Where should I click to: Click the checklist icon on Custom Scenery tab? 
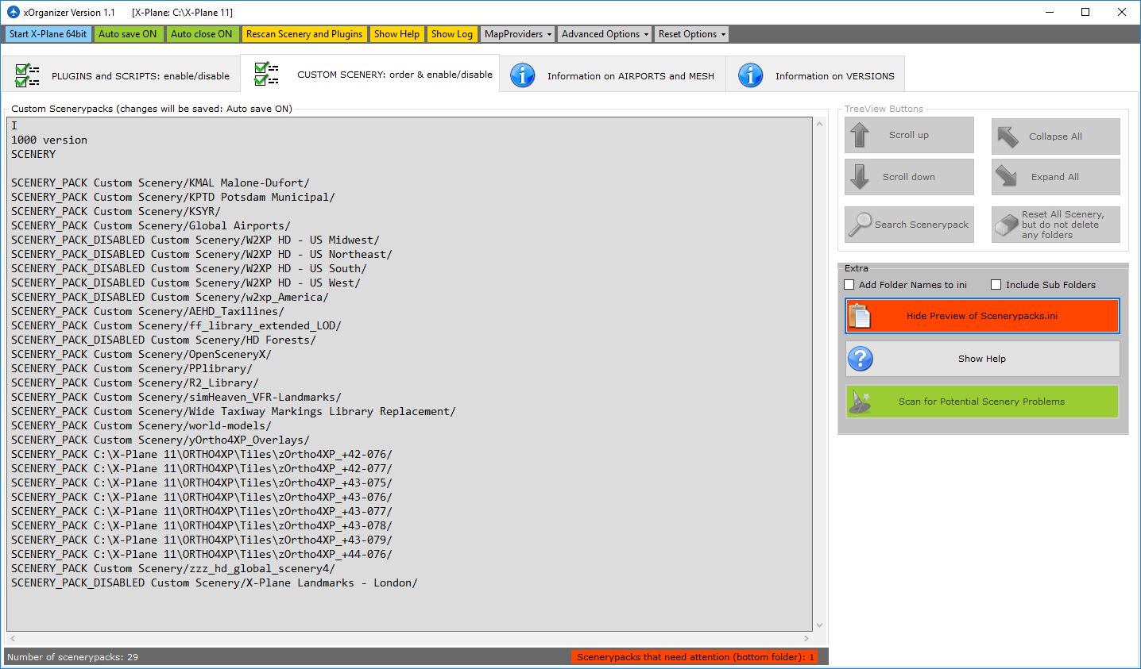267,73
